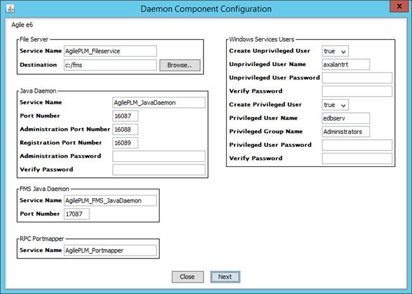The height and width of the screenshot is (294, 412).
Task: Open the Create Privileged User dropdown
Action: [335, 105]
